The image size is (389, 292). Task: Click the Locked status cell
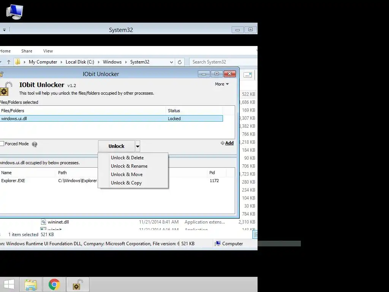point(174,119)
